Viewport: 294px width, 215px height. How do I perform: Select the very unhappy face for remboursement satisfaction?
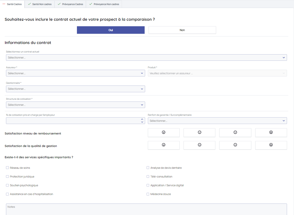271,132
